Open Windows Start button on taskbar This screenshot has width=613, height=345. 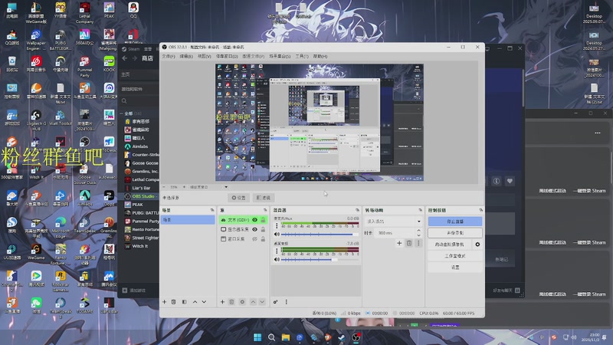(x=257, y=337)
